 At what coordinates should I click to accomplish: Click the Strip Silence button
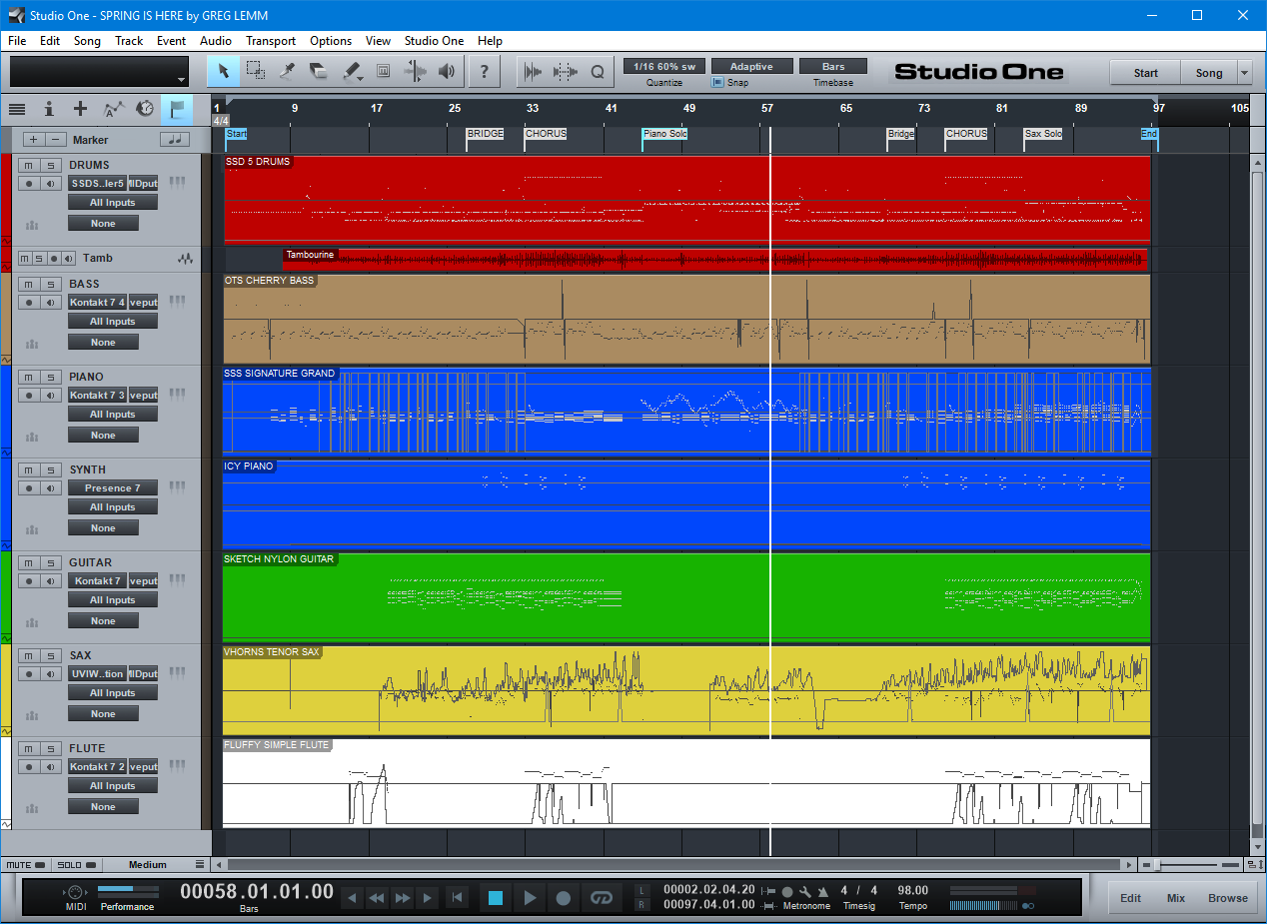point(566,71)
